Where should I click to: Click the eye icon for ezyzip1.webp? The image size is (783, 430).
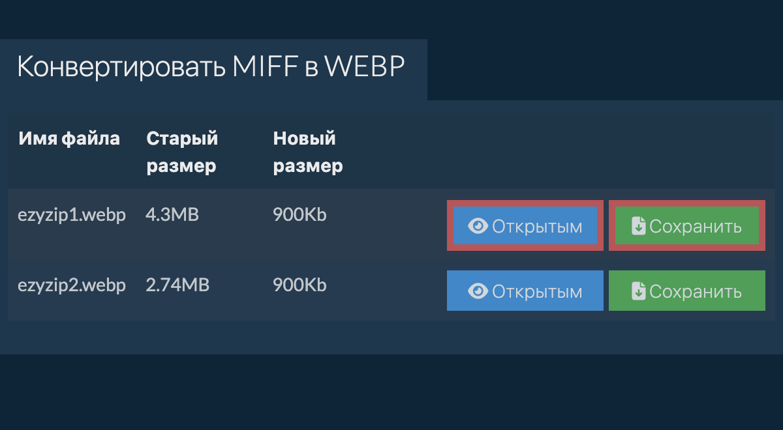click(478, 226)
